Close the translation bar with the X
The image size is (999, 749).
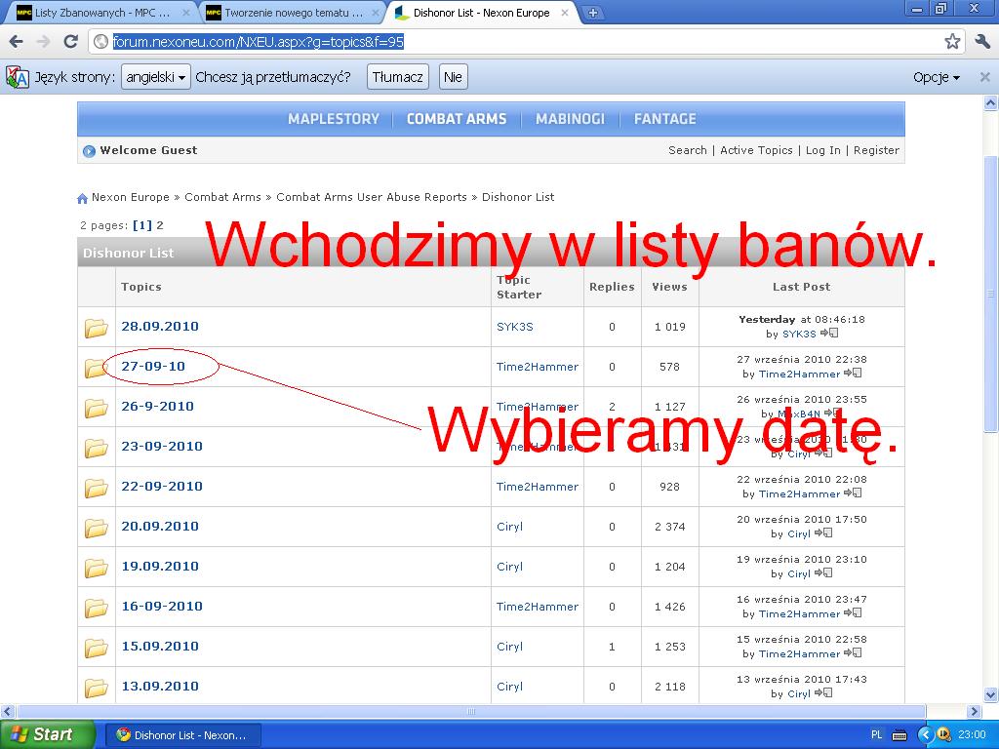(x=985, y=77)
